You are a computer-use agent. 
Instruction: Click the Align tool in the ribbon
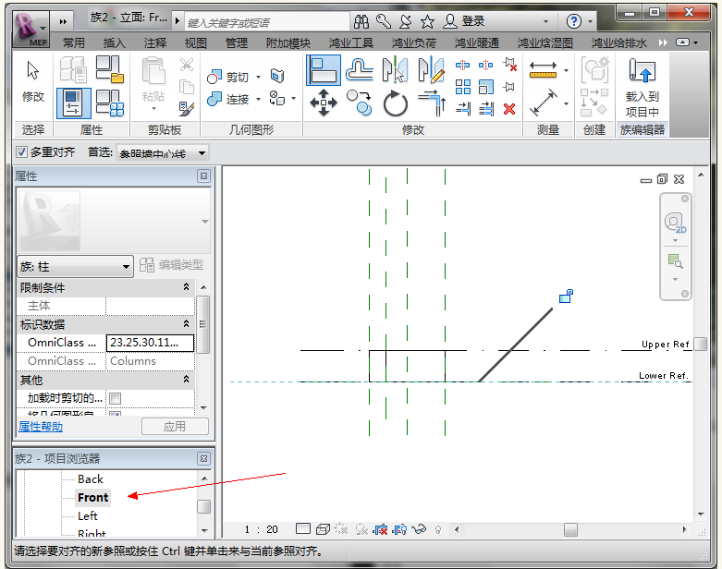pos(323,70)
